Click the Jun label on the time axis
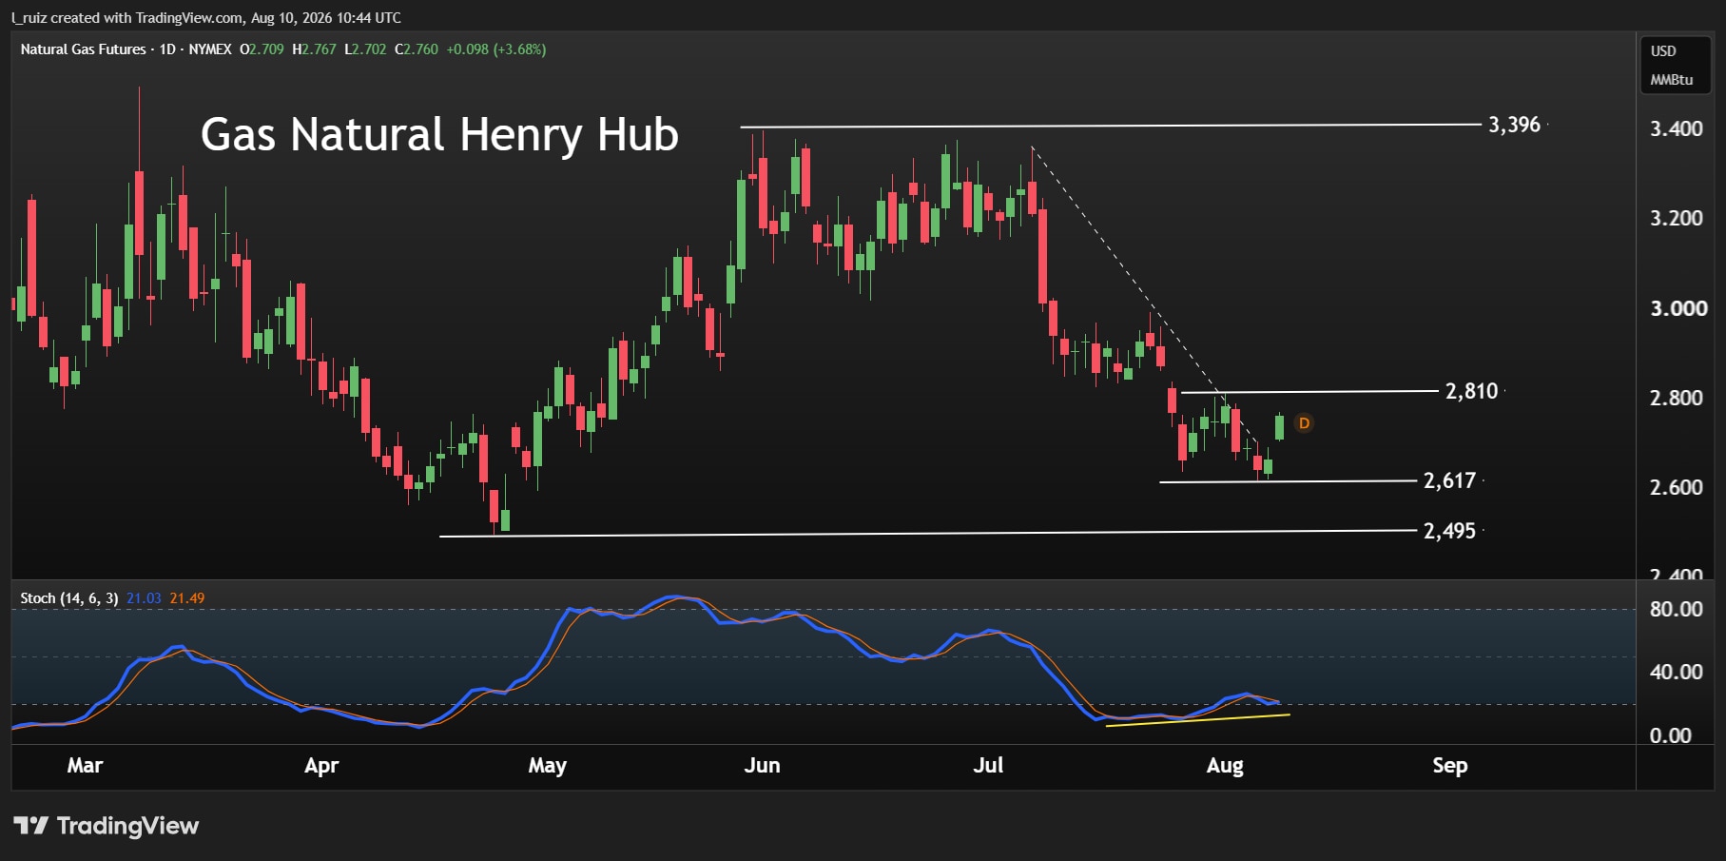This screenshot has width=1726, height=861. pos(762,766)
